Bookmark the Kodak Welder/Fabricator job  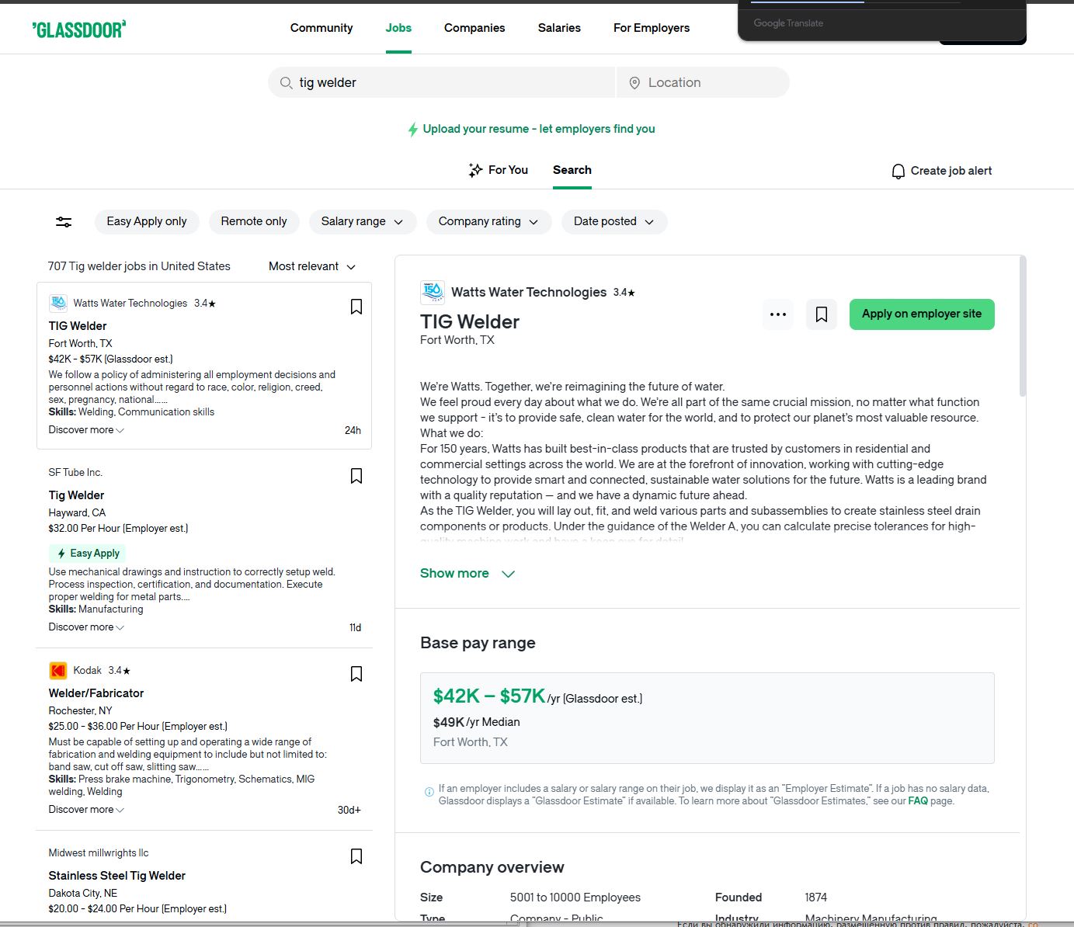356,674
